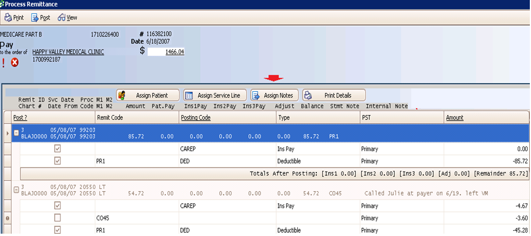Click the row selector arrow for 99203 line
The image size is (531, 236).
pos(8,134)
